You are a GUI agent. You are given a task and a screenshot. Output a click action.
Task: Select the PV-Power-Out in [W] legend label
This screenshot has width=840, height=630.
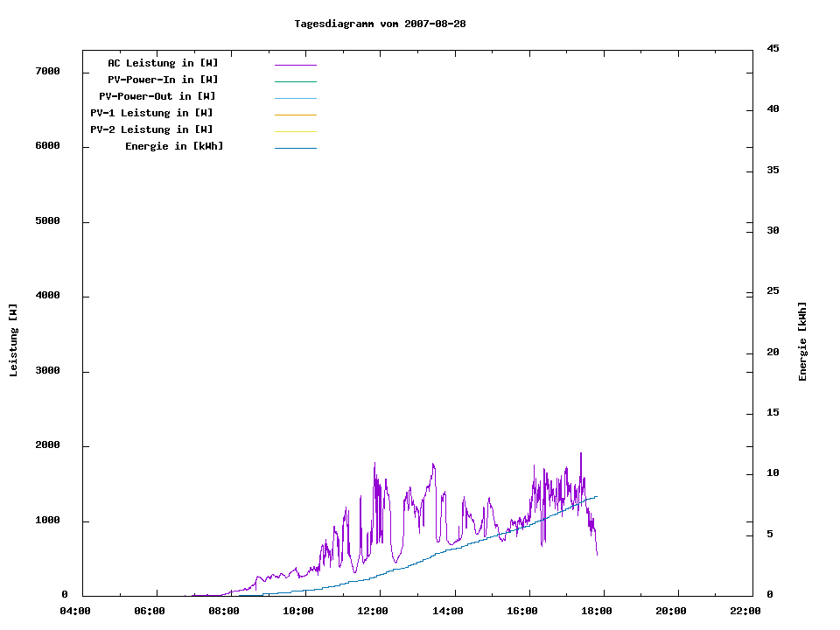point(157,96)
